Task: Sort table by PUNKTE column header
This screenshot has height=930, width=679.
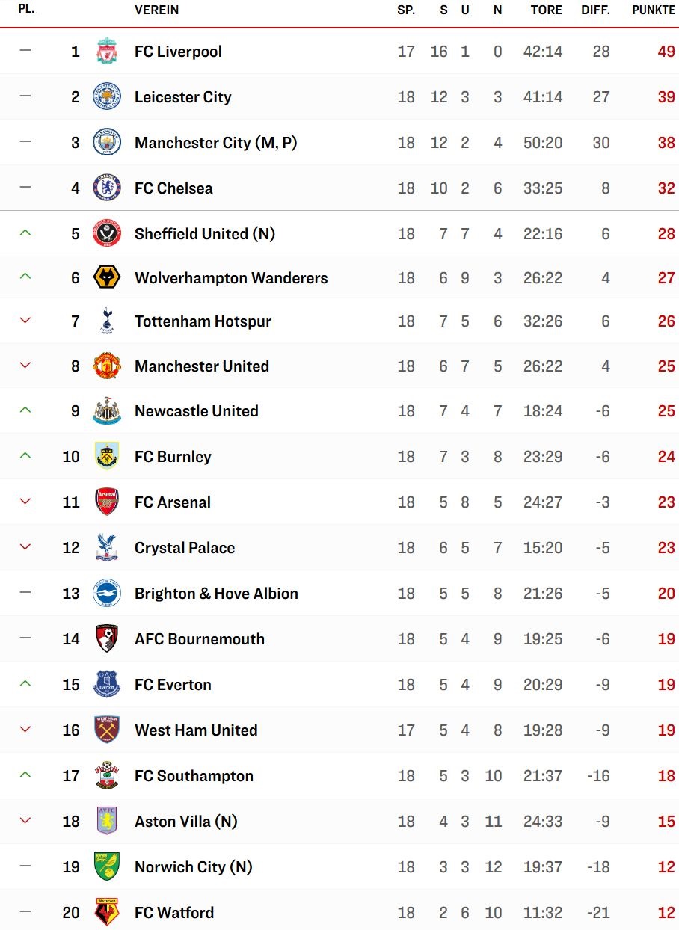Action: tap(654, 10)
